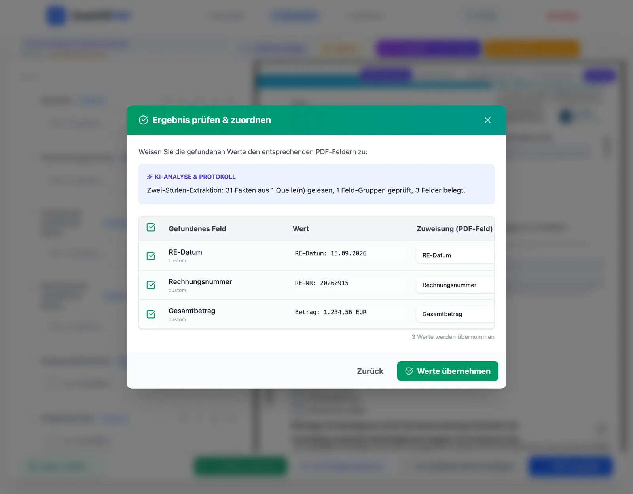The height and width of the screenshot is (494, 633).
Task: Uncheck the RE-Datum row checkbox
Action: pyautogui.click(x=151, y=256)
